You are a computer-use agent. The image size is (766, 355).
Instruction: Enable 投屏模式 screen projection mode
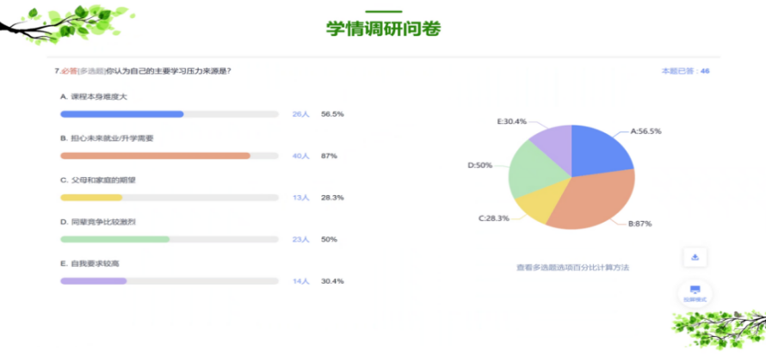tap(695, 293)
